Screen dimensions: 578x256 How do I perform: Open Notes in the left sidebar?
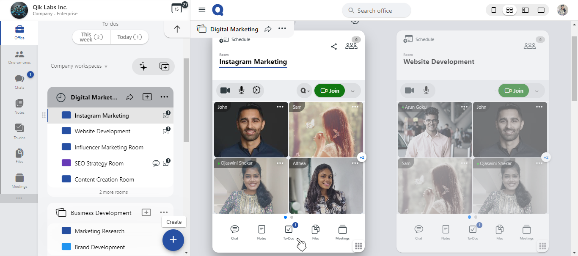19,106
